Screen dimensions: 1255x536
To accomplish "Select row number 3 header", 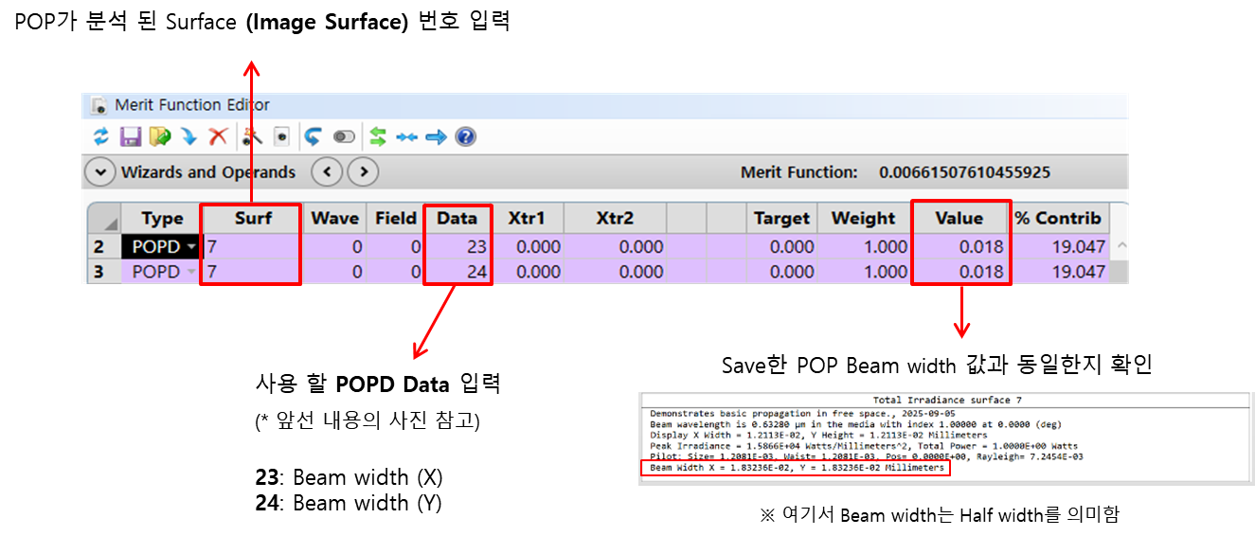I will coord(104,272).
